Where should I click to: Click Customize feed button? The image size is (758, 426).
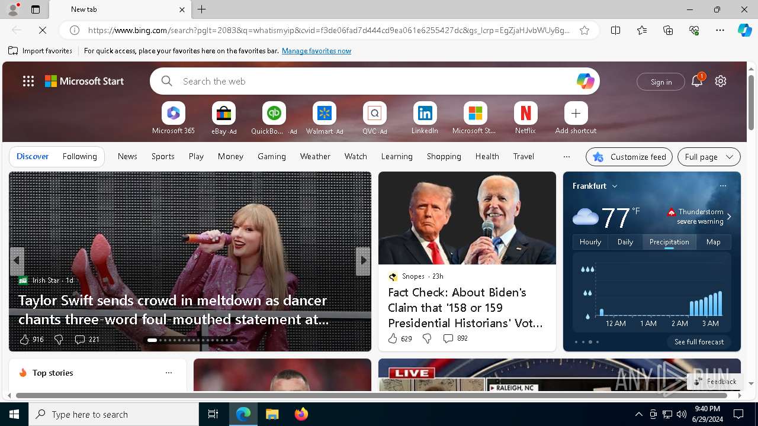[629, 157]
